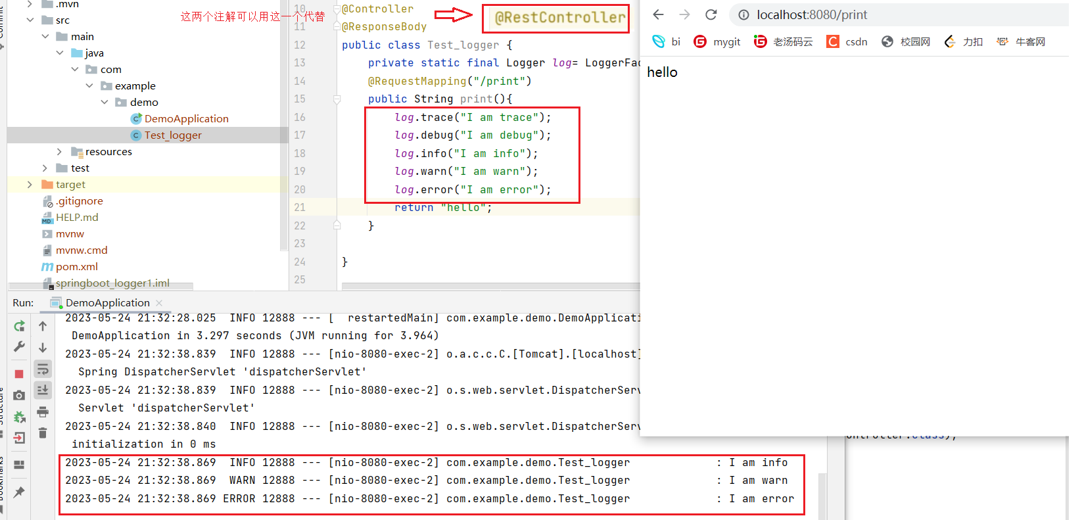Image resolution: width=1082 pixels, height=520 pixels.
Task: Open the 'bi' bookmark
Action: pyautogui.click(x=667, y=41)
